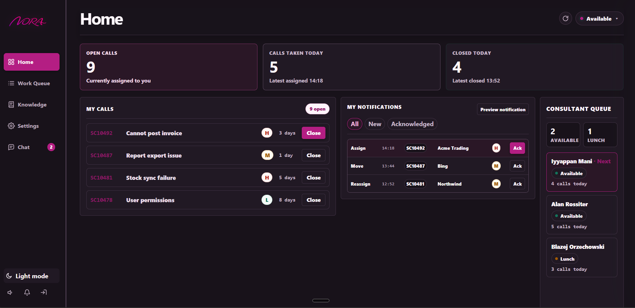The width and height of the screenshot is (635, 308).
Task: Click the M priority badge for Report export issue
Action: (x=267, y=155)
